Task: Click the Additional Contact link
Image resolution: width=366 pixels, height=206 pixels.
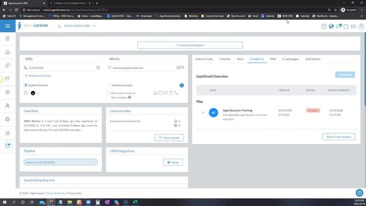Action: click(38, 76)
